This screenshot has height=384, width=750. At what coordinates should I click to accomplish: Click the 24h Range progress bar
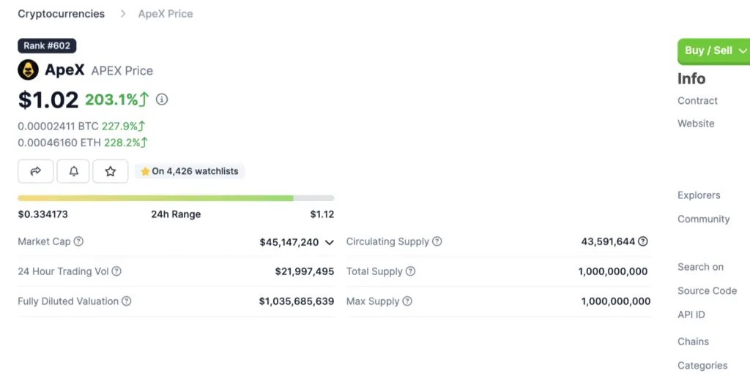[x=176, y=198]
